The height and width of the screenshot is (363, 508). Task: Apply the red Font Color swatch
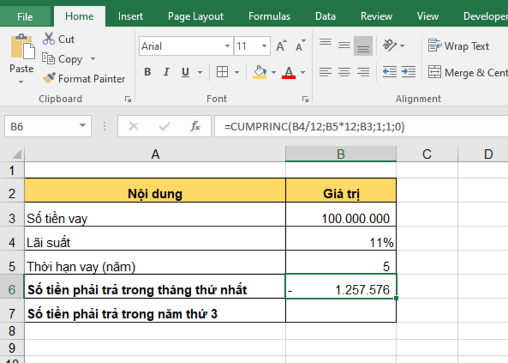click(289, 72)
